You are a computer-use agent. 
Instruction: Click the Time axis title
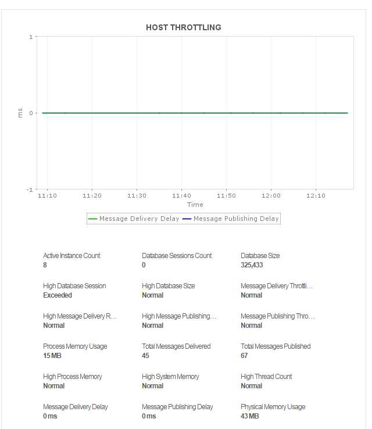pyautogui.click(x=195, y=205)
